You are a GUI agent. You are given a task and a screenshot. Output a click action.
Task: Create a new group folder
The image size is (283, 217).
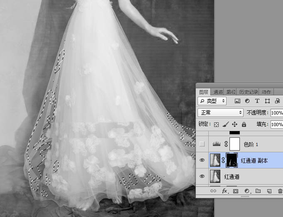258,191
